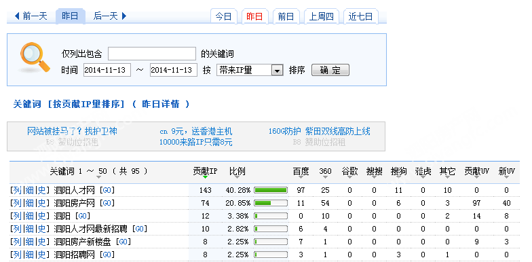Image resolution: width=532 pixels, height=262 pixels.
Task: Click sort arrow under 其它 column
Action: 447,177
